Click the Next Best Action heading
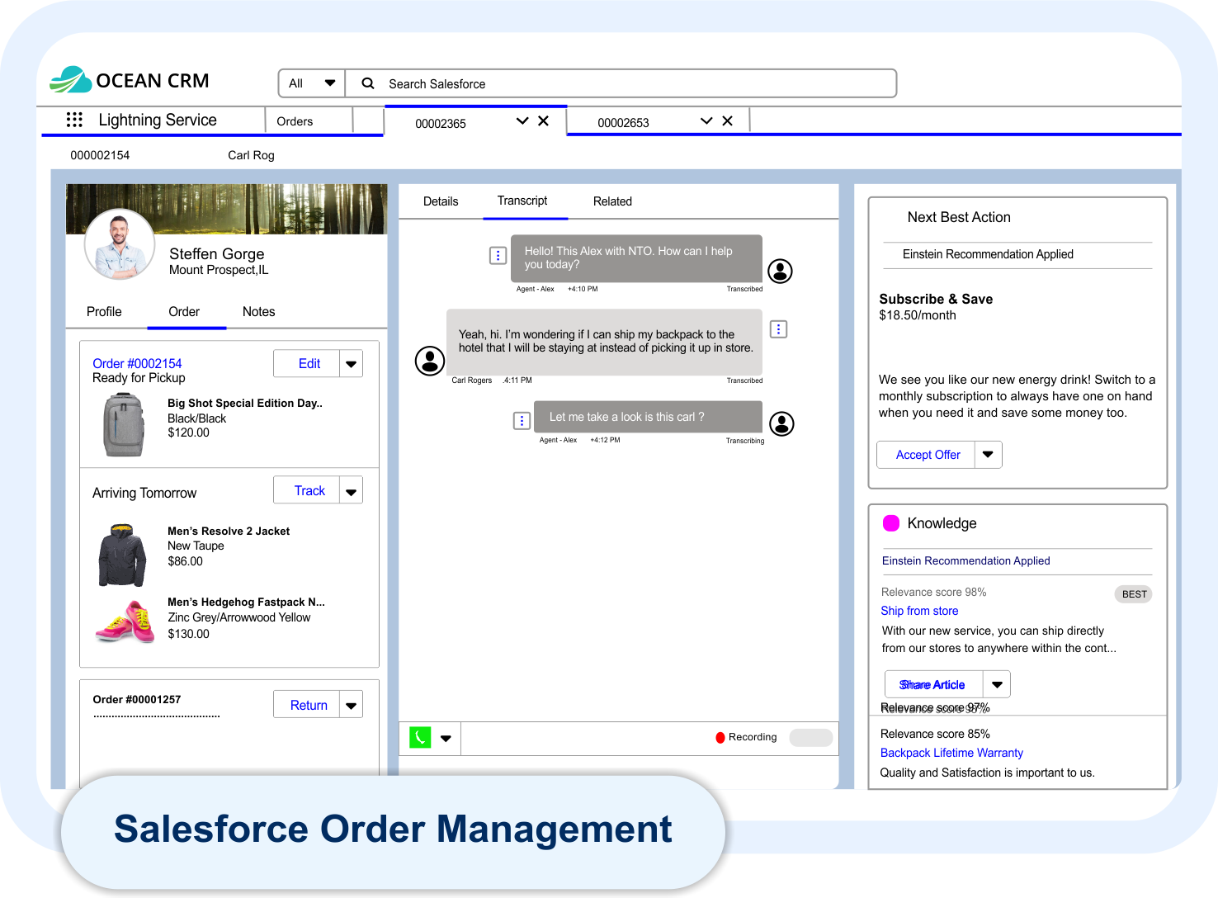The height and width of the screenshot is (898, 1218). tap(959, 217)
